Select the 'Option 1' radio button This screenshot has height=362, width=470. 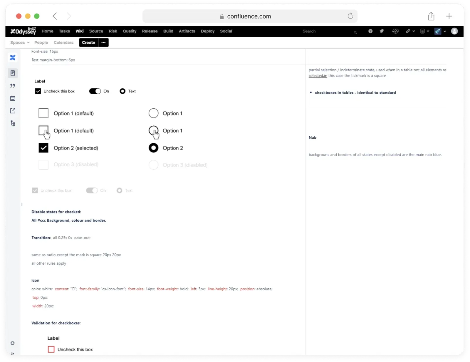click(154, 113)
